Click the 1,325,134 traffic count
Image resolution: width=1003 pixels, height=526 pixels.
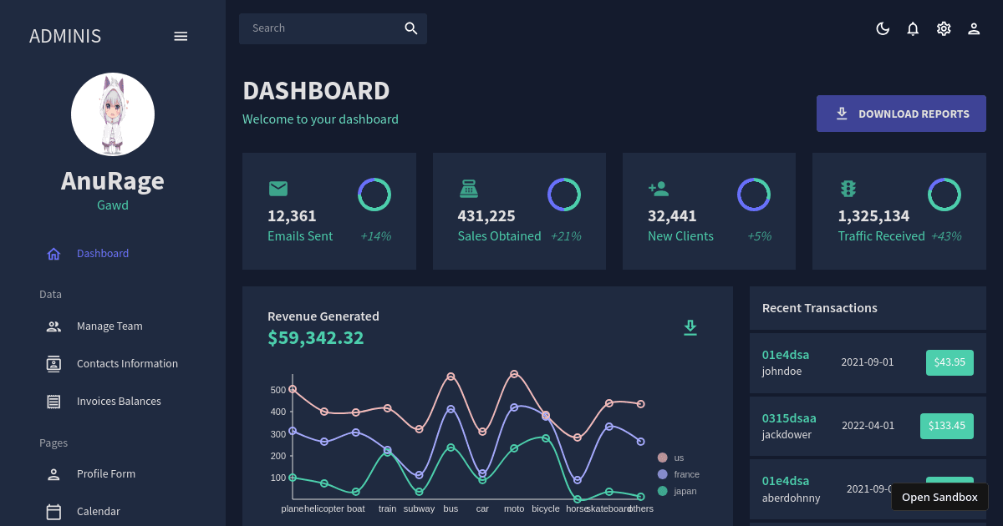click(x=873, y=215)
